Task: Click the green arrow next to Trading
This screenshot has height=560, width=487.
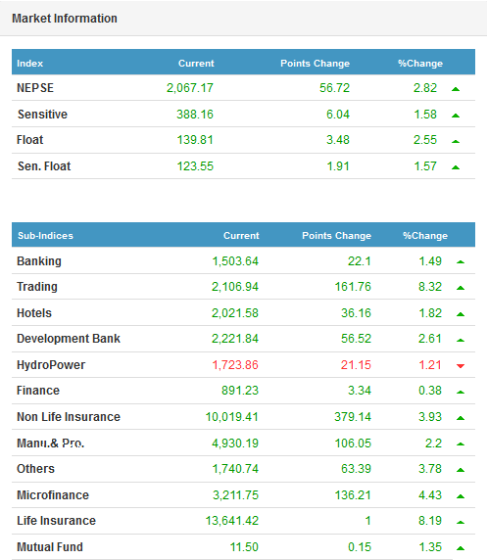Action: click(461, 288)
